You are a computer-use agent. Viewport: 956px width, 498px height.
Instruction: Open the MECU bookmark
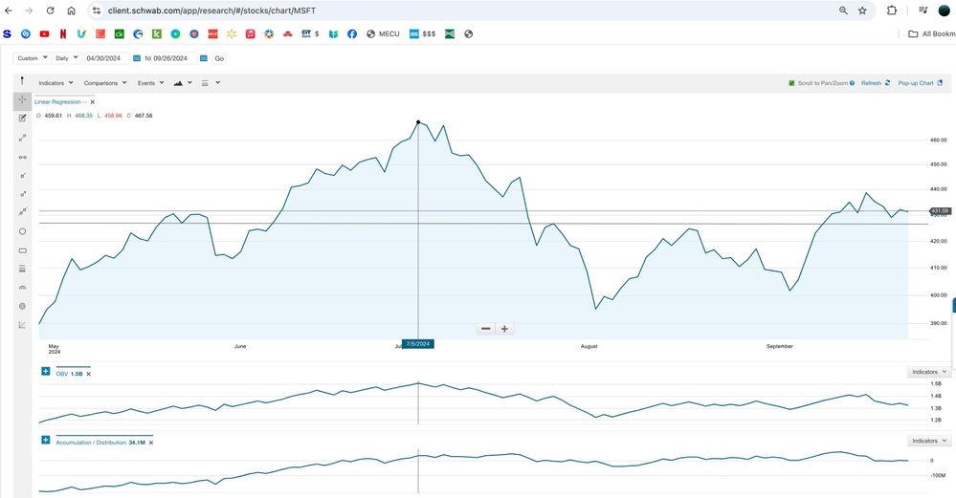pos(383,34)
